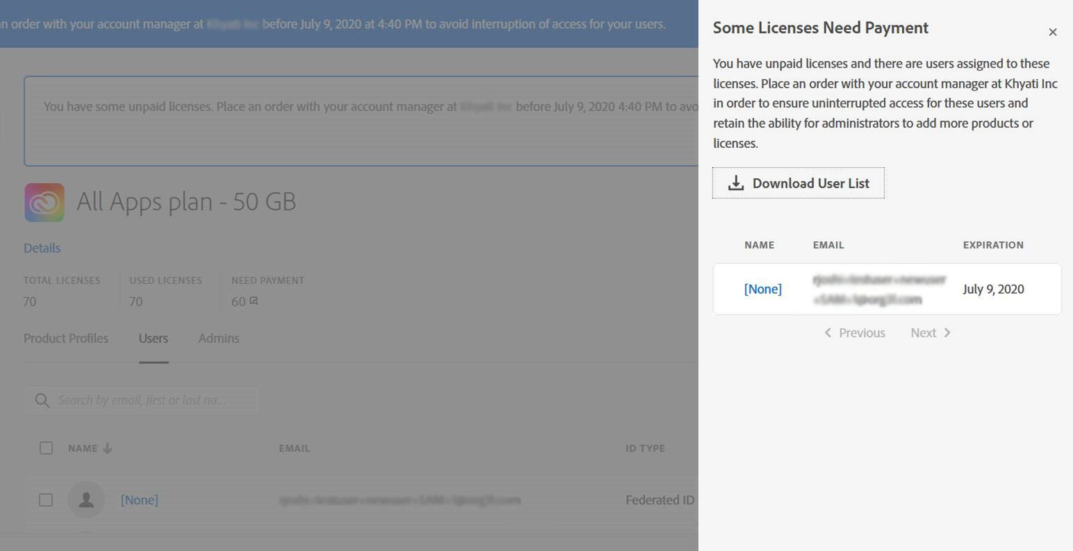1073x551 pixels.
Task: Click the NEED PAYMENT value 60
Action: pyautogui.click(x=238, y=302)
